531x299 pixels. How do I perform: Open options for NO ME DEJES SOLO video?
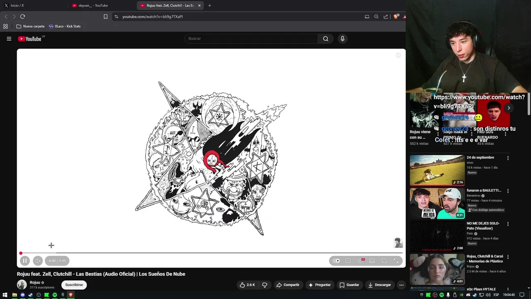[x=508, y=224]
